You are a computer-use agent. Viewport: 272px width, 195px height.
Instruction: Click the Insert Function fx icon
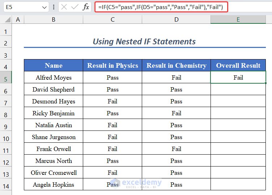(x=86, y=7)
